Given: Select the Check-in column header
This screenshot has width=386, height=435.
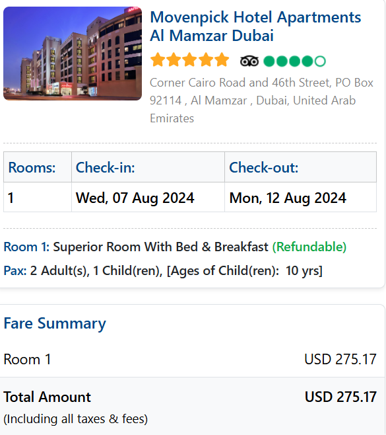Looking at the screenshot, I should click(x=105, y=167).
